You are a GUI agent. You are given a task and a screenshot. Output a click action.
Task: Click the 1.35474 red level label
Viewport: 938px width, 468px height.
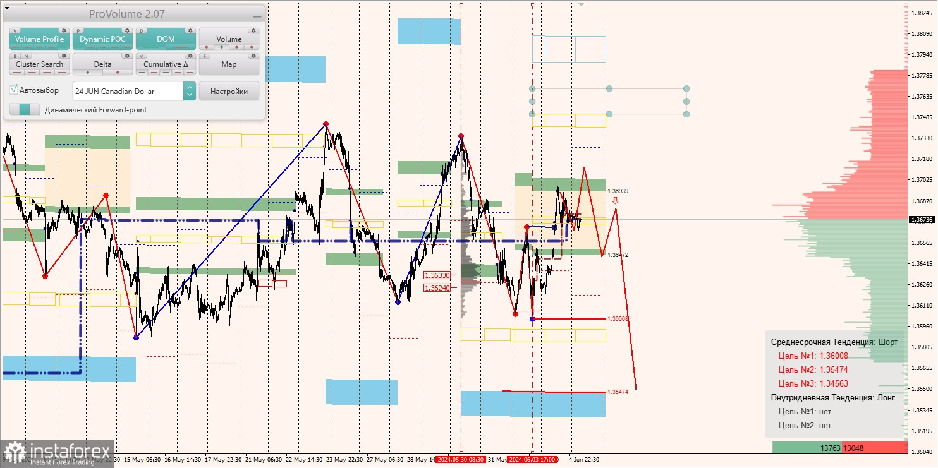[x=618, y=392]
